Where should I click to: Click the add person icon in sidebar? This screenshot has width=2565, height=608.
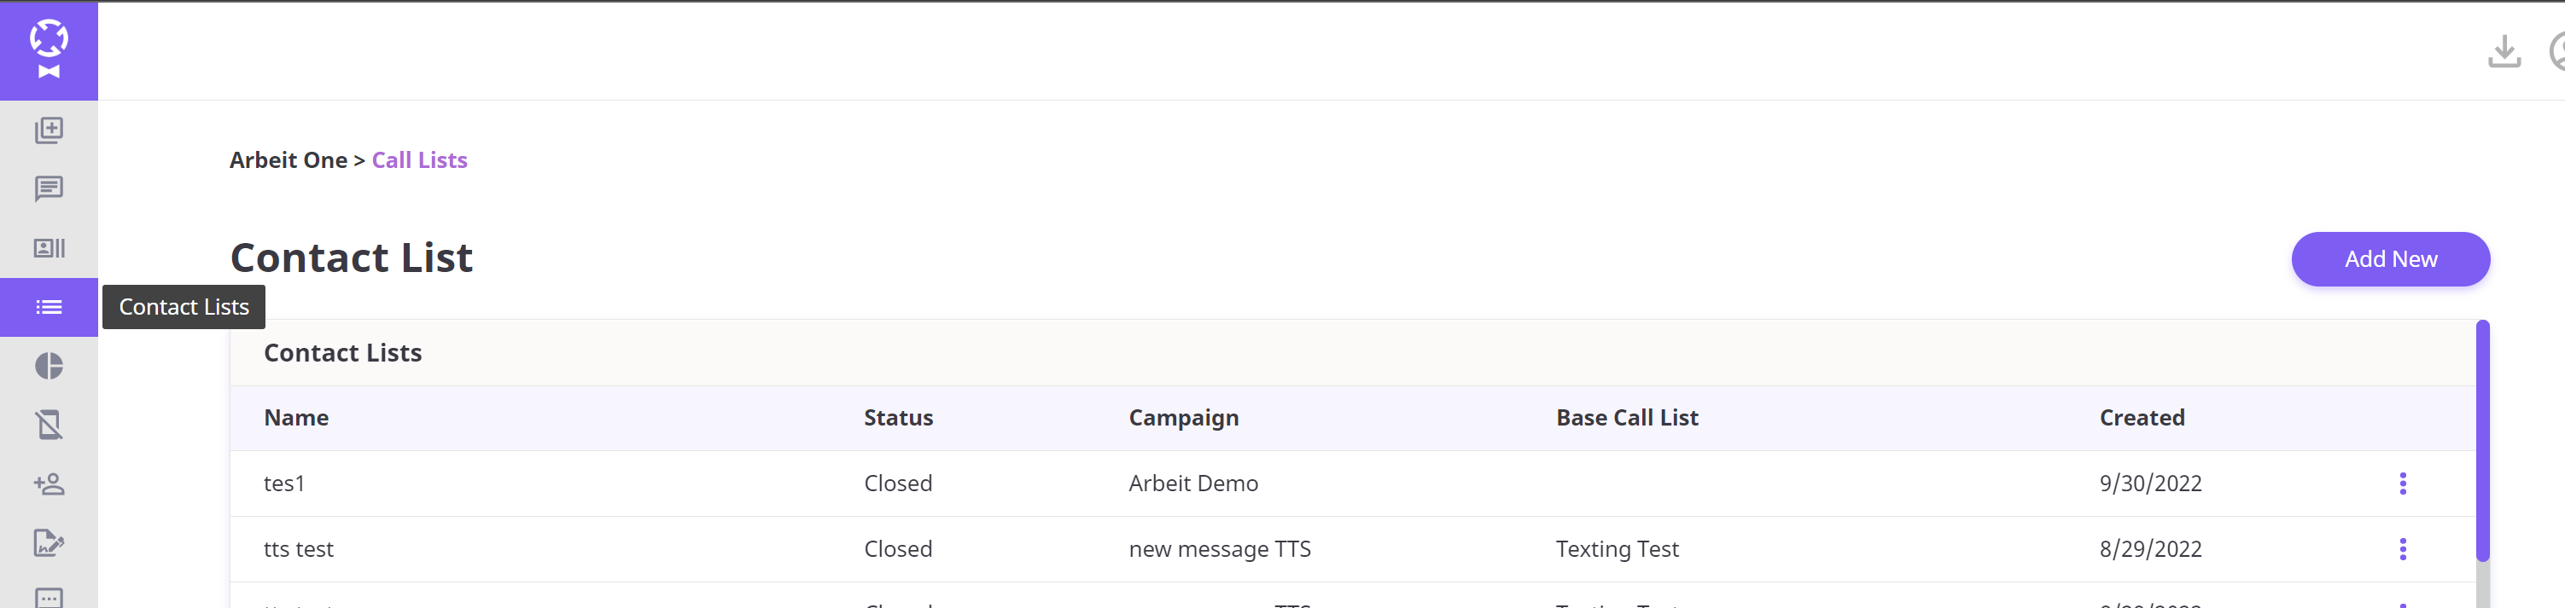(49, 484)
